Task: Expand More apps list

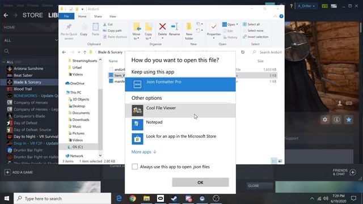Action: (x=144, y=152)
